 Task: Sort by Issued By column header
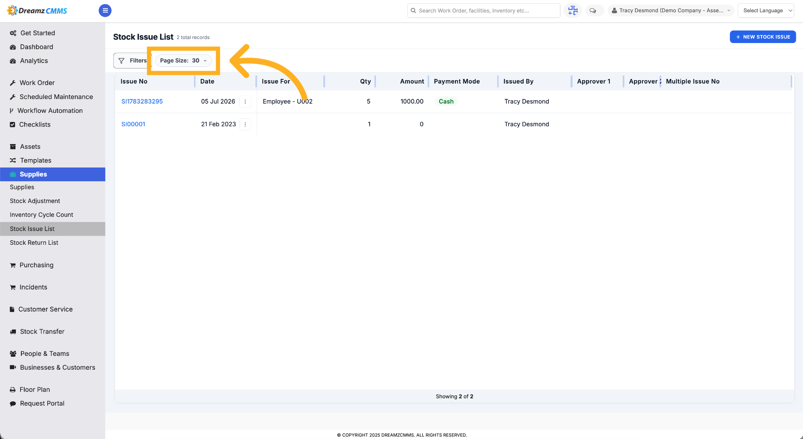[518, 81]
